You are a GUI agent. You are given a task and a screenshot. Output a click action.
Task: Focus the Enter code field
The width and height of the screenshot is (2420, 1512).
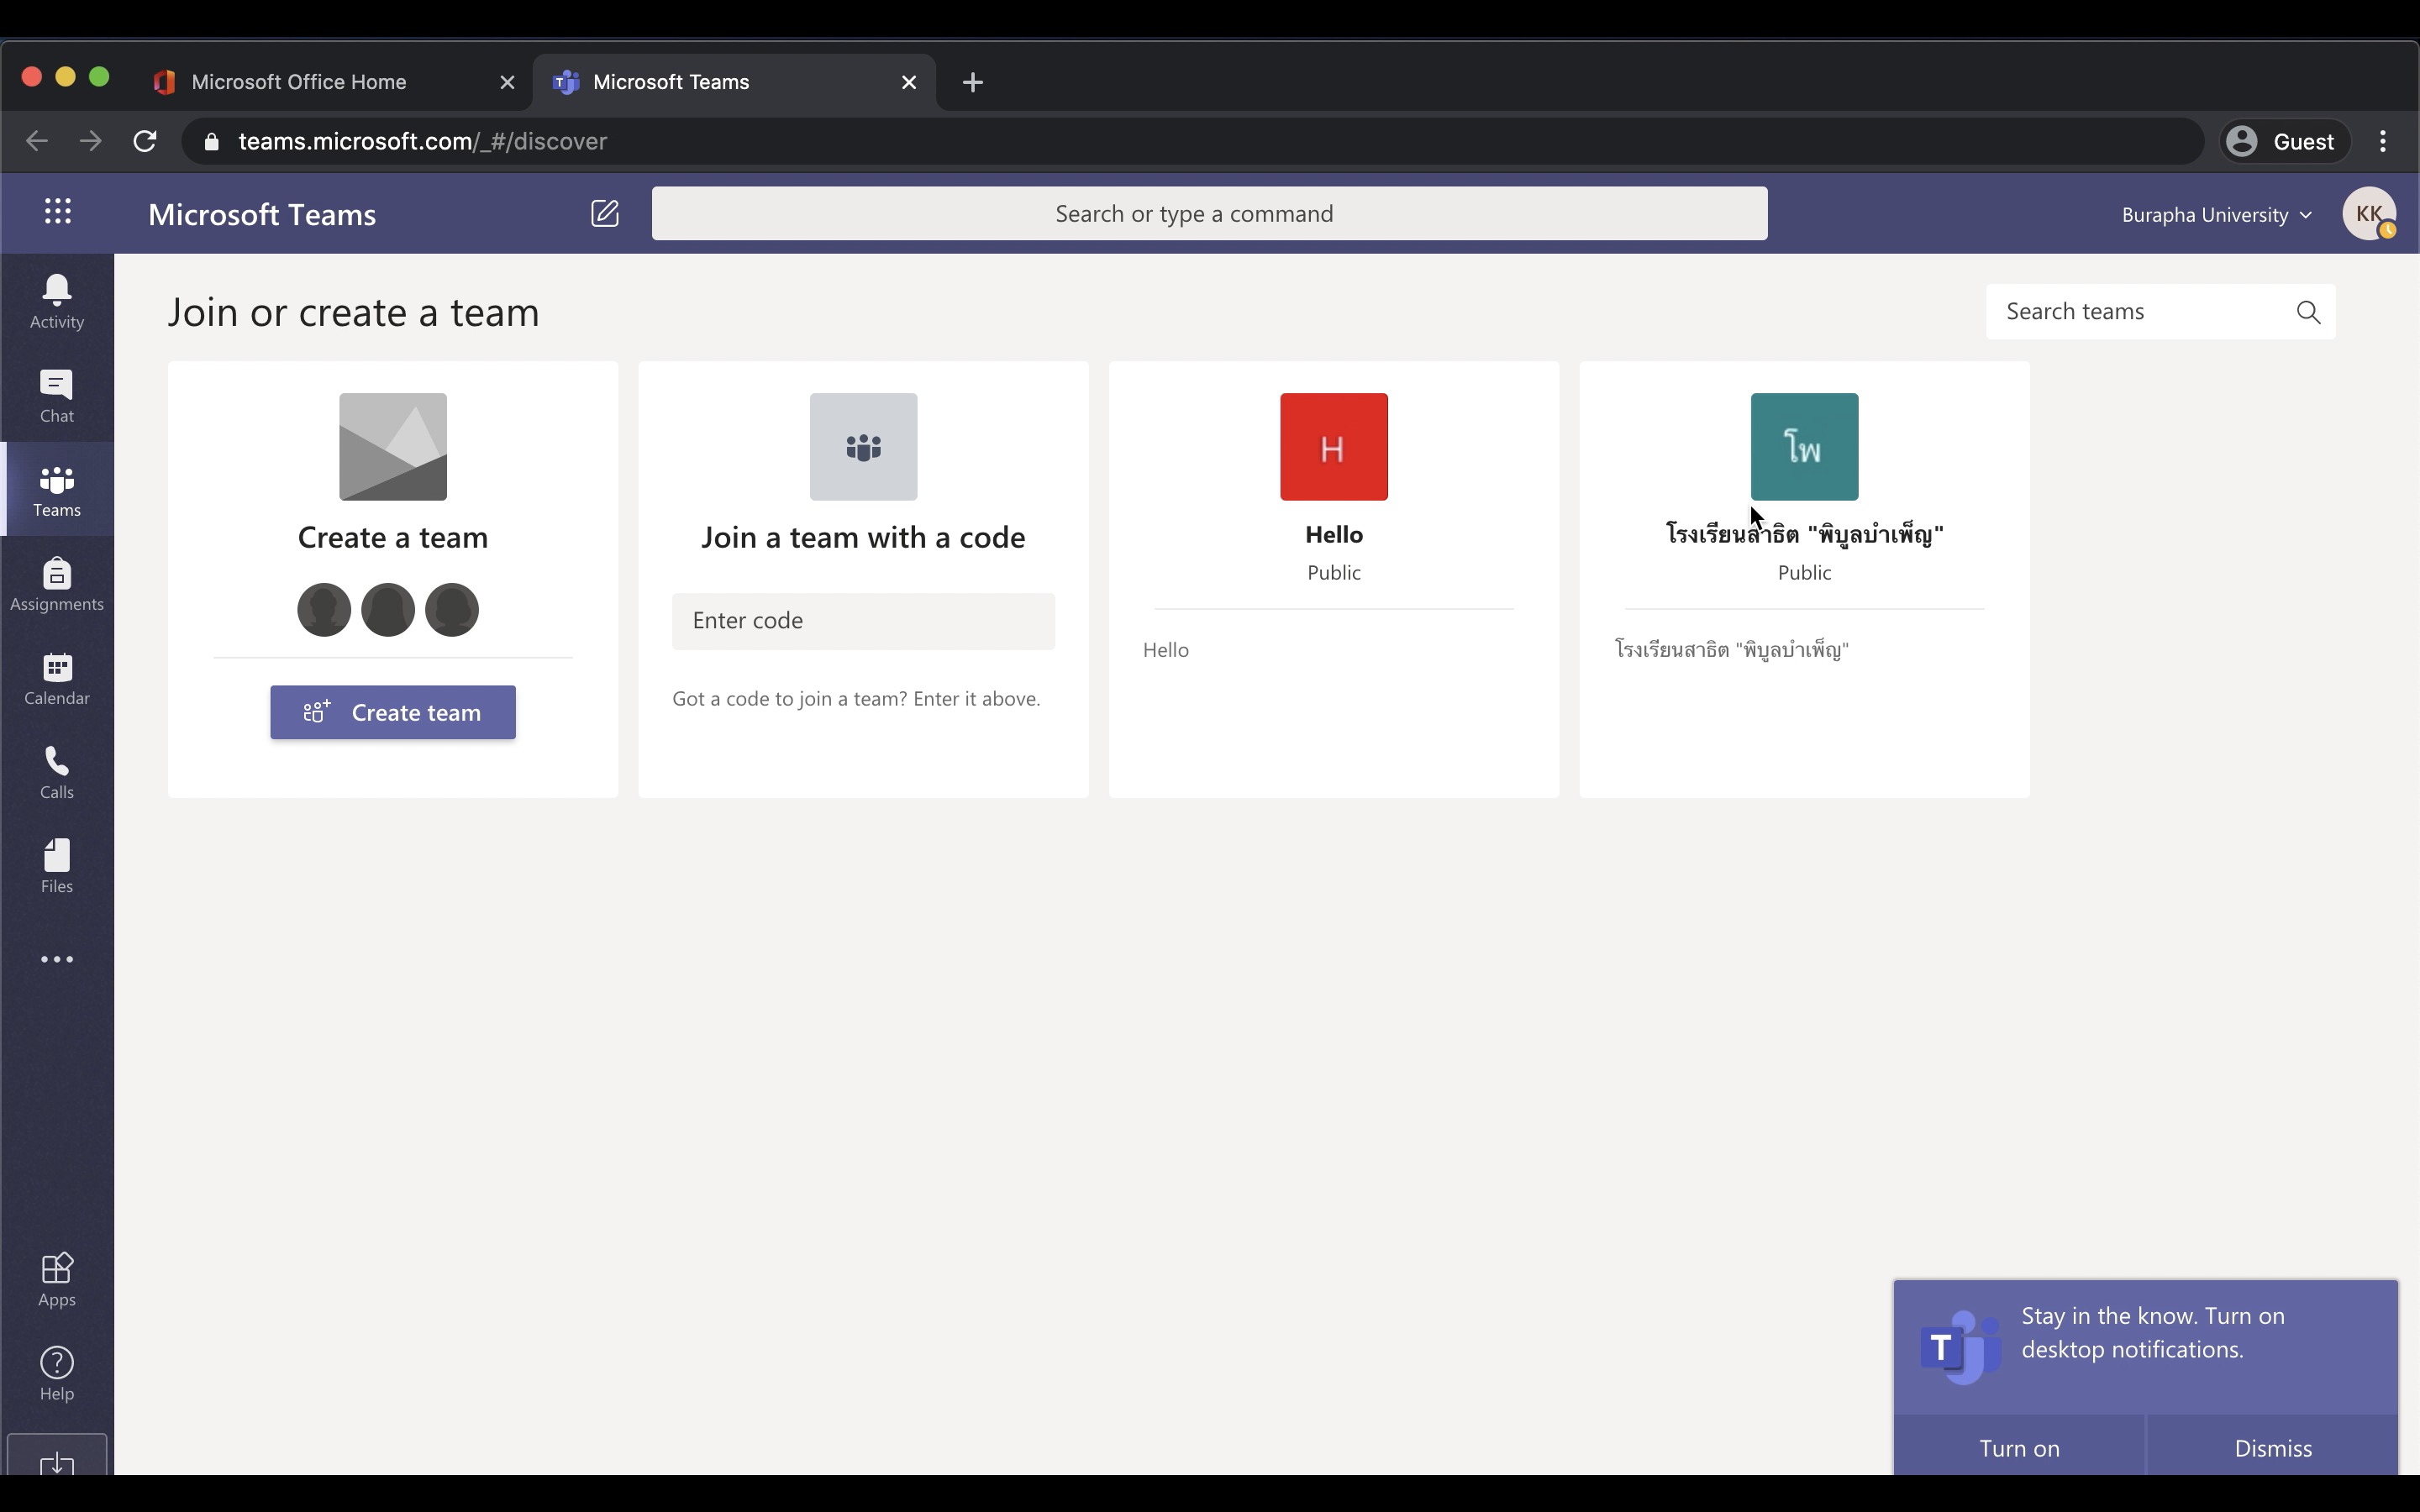click(x=863, y=621)
